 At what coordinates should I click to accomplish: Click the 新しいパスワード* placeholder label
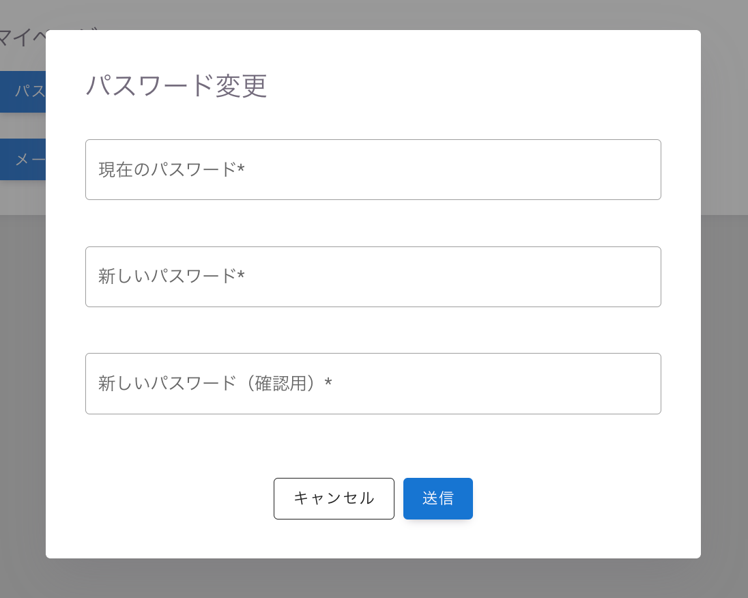tap(167, 276)
